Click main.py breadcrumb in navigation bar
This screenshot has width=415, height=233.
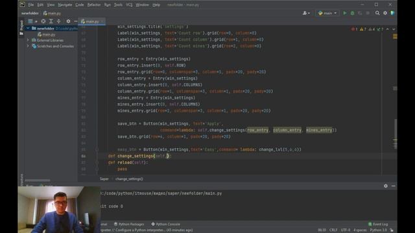pyautogui.click(x=52, y=13)
